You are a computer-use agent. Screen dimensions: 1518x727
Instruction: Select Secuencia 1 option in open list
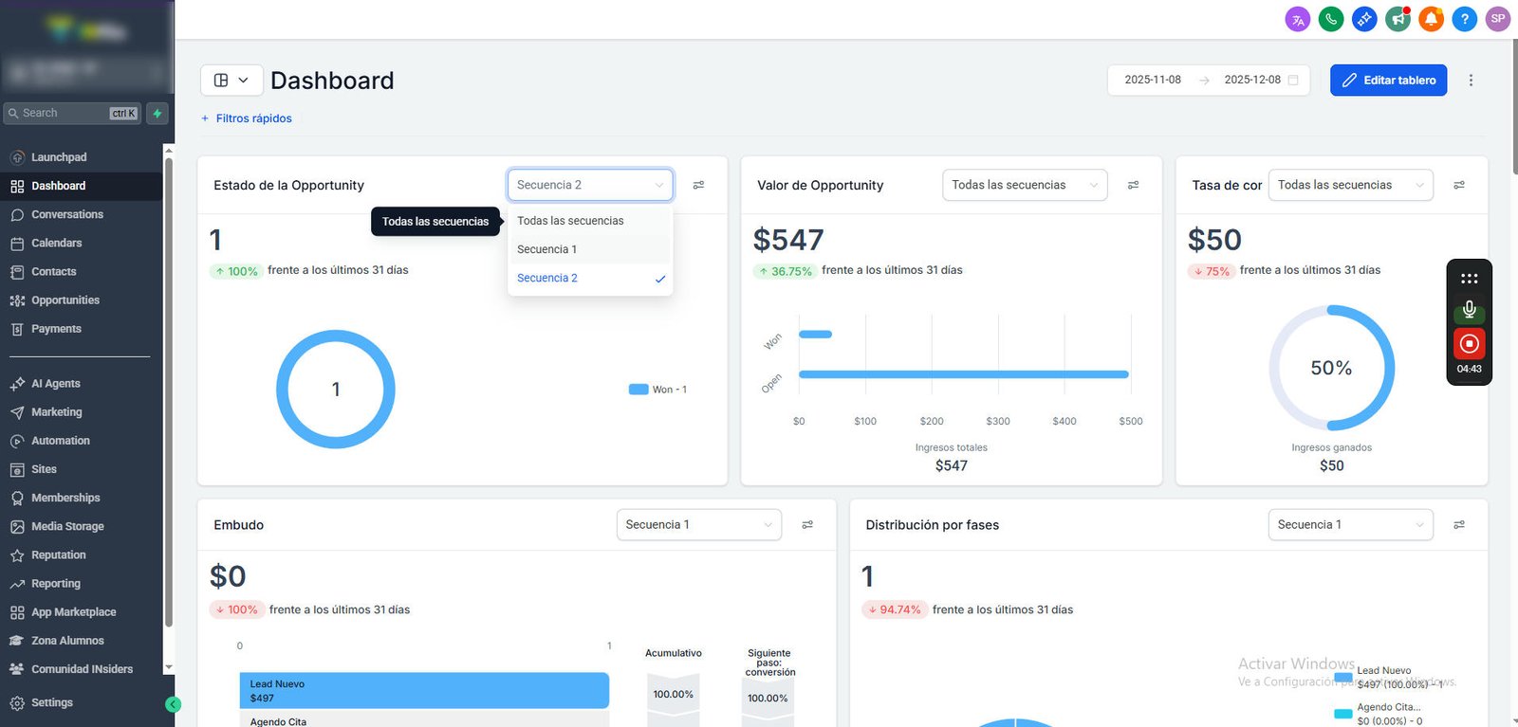pyautogui.click(x=590, y=249)
